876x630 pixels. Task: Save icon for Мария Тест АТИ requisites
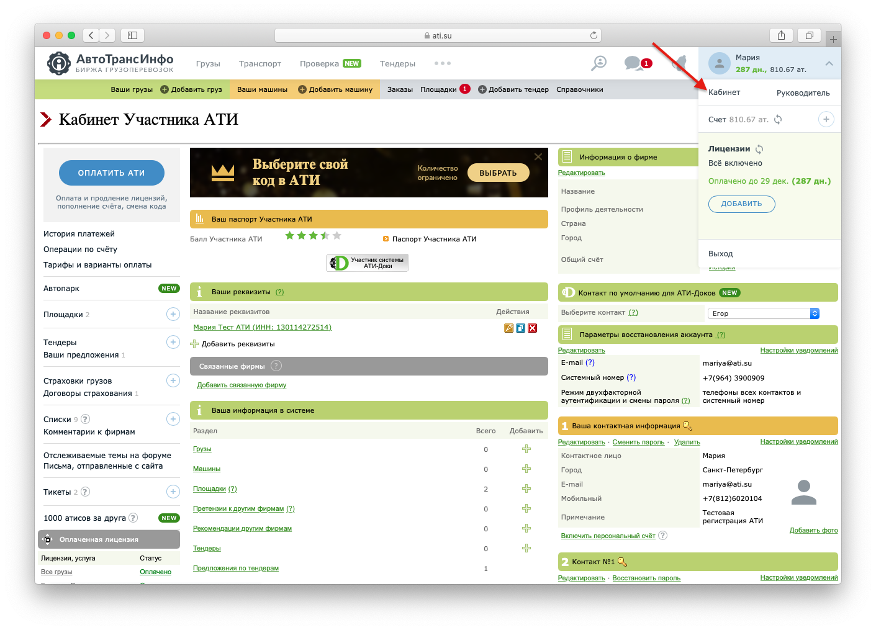tap(520, 328)
